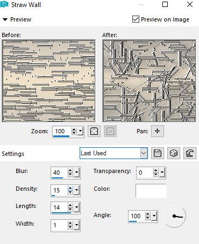Viewport: 199px width, 244px height.
Task: Click the Fit to Window zoom icon
Action: point(94,131)
